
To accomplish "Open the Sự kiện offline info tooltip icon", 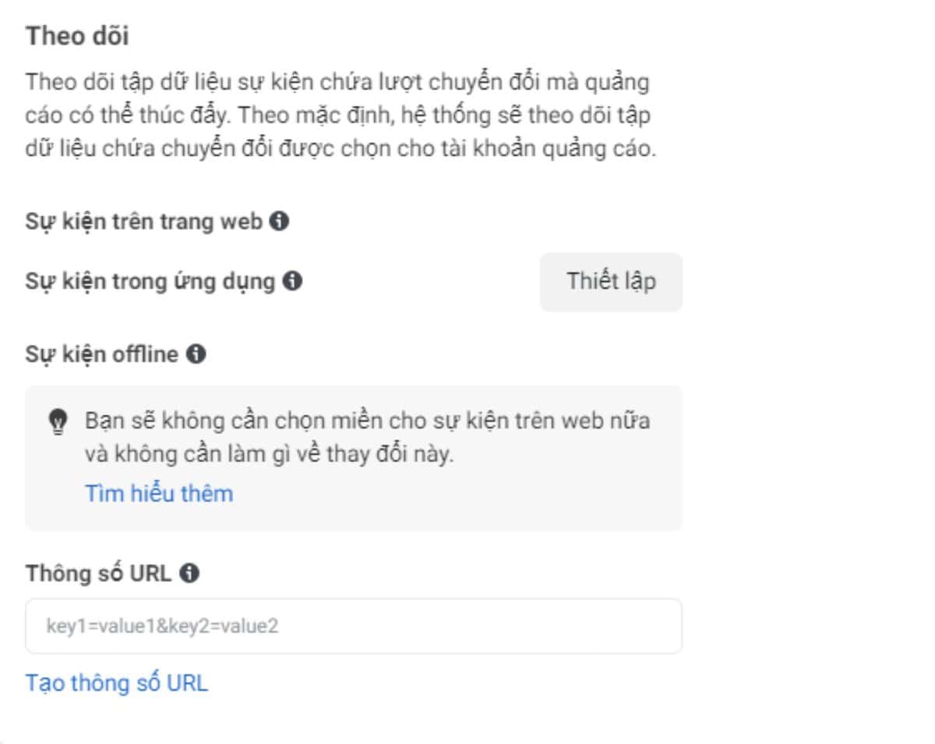I will coord(196,355).
